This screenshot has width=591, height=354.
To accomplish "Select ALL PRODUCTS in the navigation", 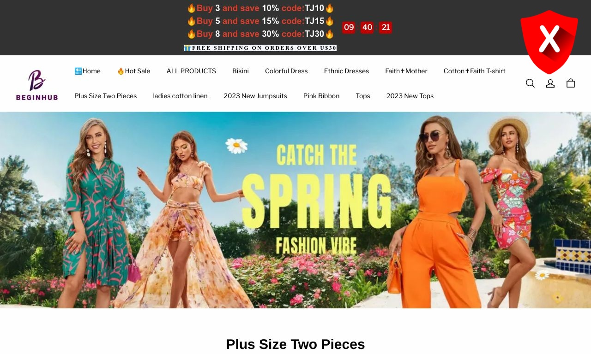I will [x=191, y=71].
